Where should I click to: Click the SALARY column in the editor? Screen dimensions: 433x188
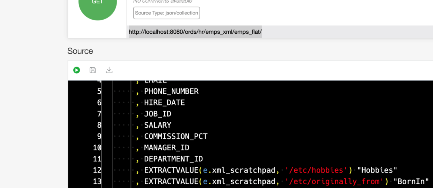[158, 125]
